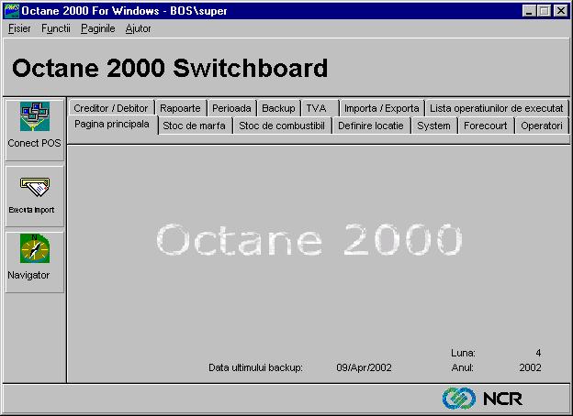Maximize the Octane 2000 window
This screenshot has height=416, width=573.
point(544,11)
